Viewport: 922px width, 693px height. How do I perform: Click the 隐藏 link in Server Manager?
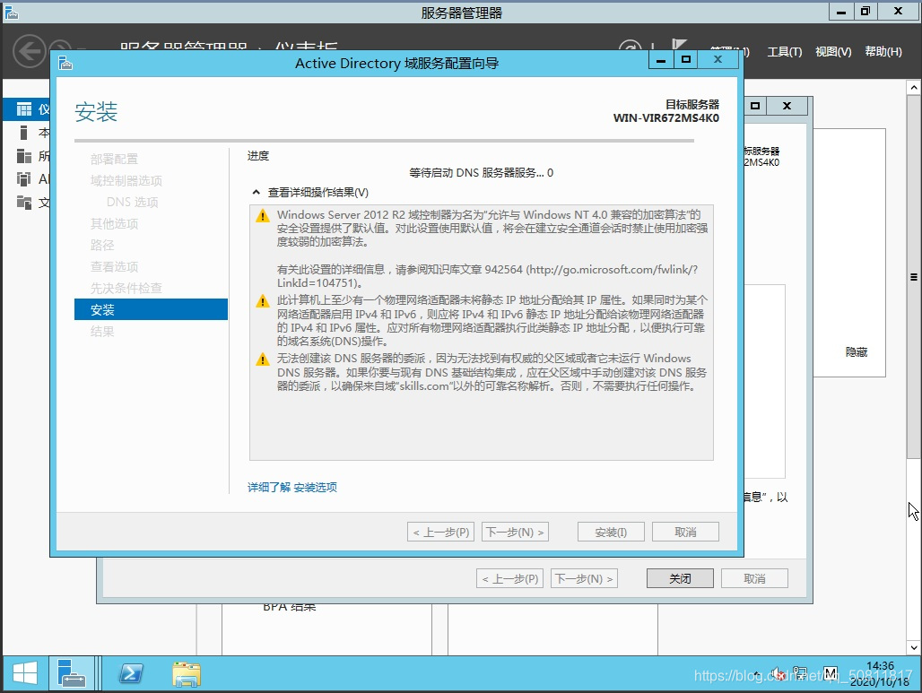point(857,352)
